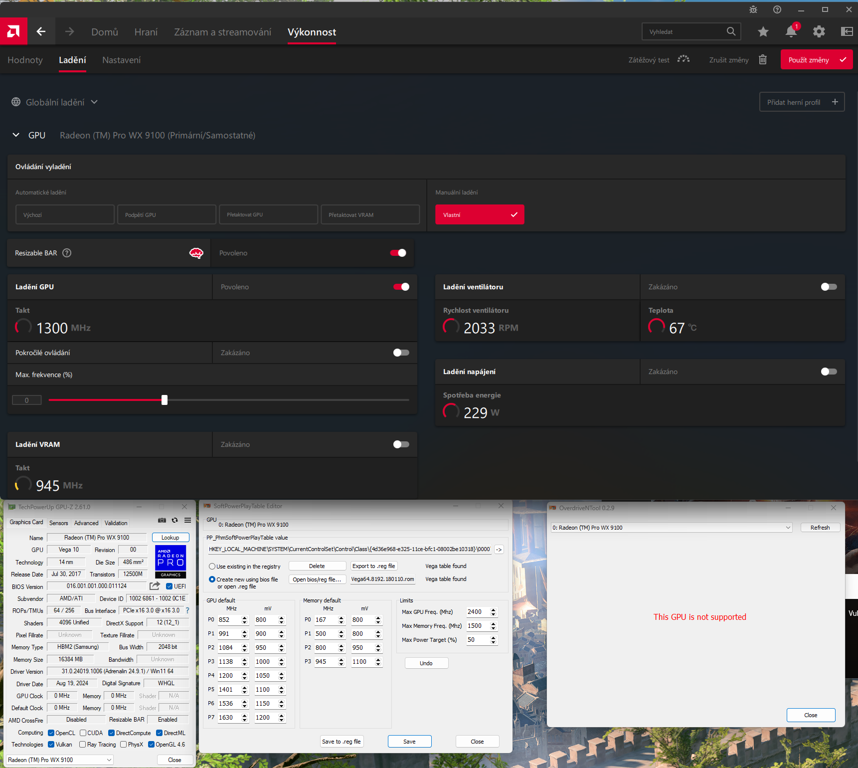This screenshot has height=768, width=858.
Task: Open favorites star icon
Action: pos(763,32)
